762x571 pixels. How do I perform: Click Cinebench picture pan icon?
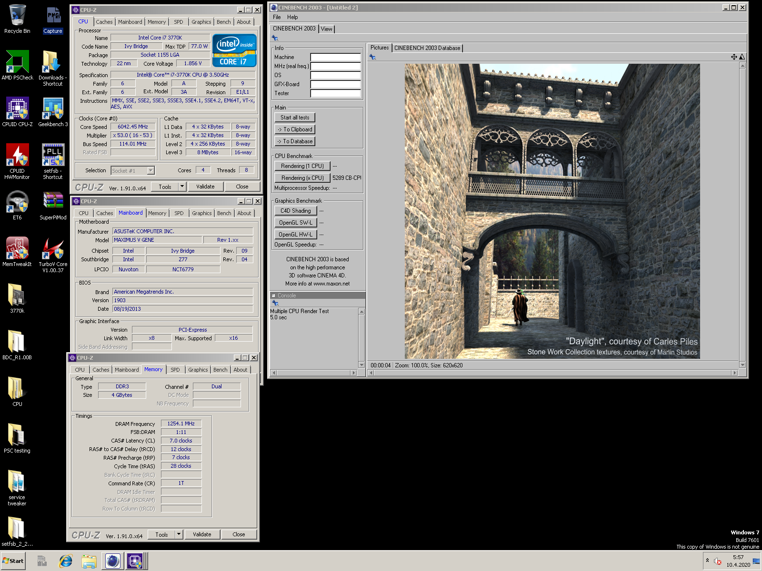click(x=734, y=57)
